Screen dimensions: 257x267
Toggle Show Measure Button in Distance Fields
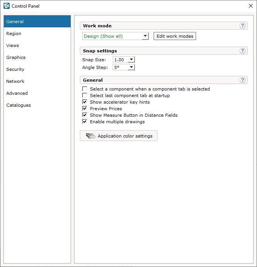coord(85,115)
